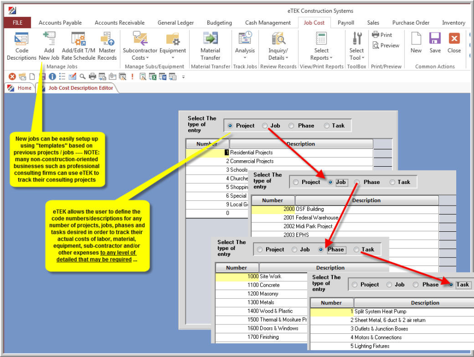Select the Project radio button

(231, 125)
